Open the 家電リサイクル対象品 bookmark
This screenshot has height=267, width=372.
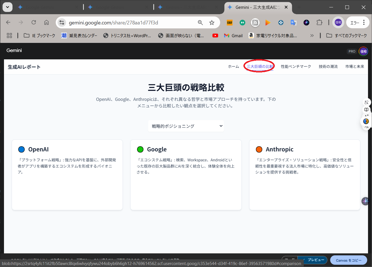tap(273, 36)
